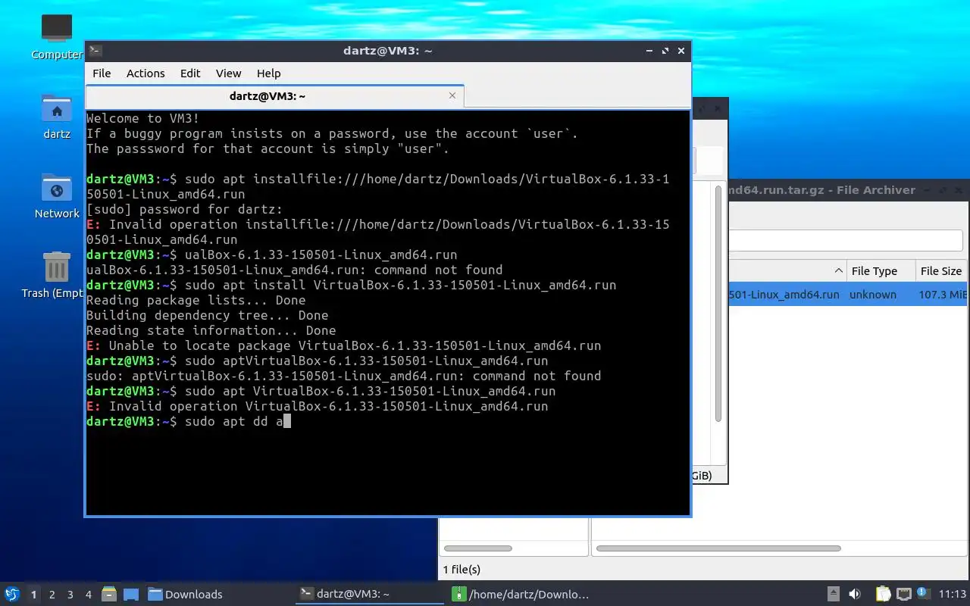Click File Archiver's left pane horizontal scrollbar
970x606 pixels.
click(478, 548)
